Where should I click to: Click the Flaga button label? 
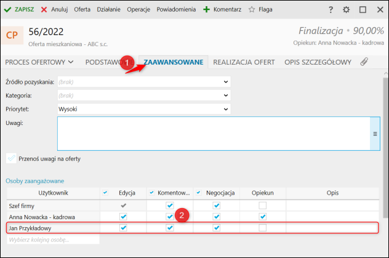pyautogui.click(x=265, y=9)
